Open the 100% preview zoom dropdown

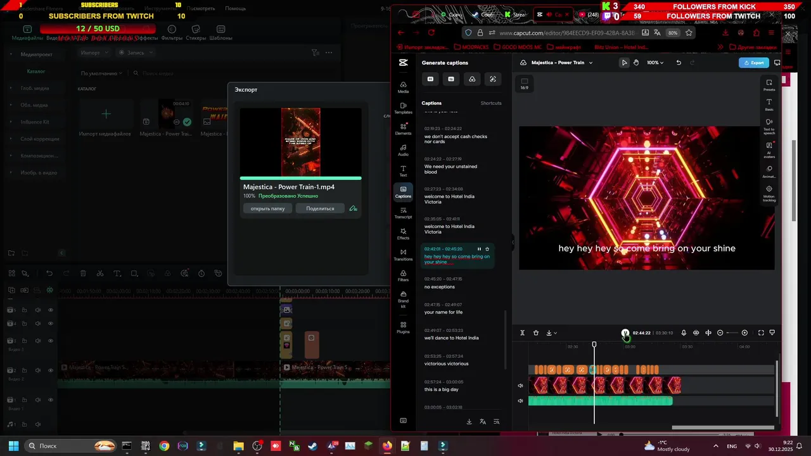pos(655,63)
